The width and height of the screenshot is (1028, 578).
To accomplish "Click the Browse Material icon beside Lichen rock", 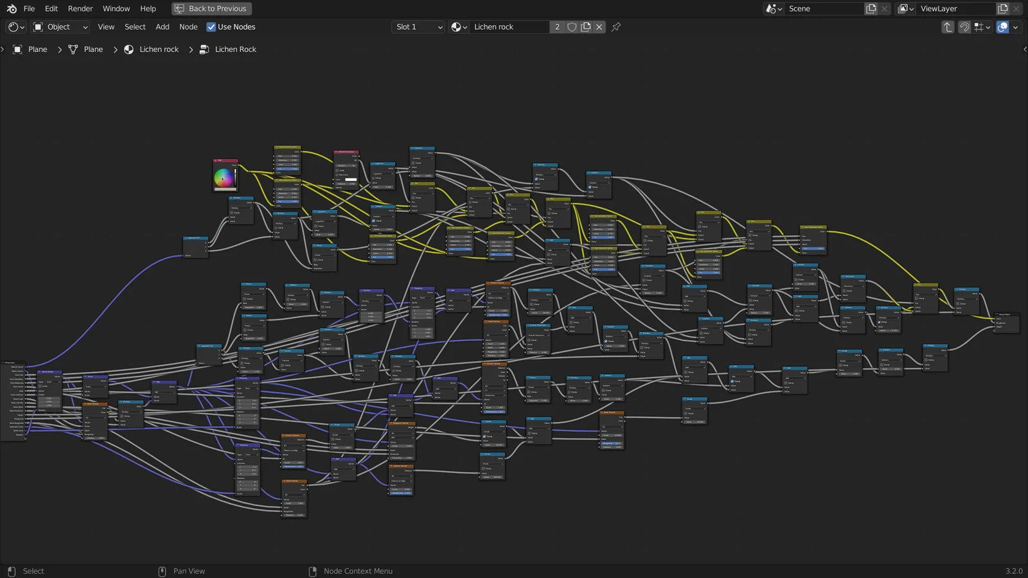I will tap(457, 26).
